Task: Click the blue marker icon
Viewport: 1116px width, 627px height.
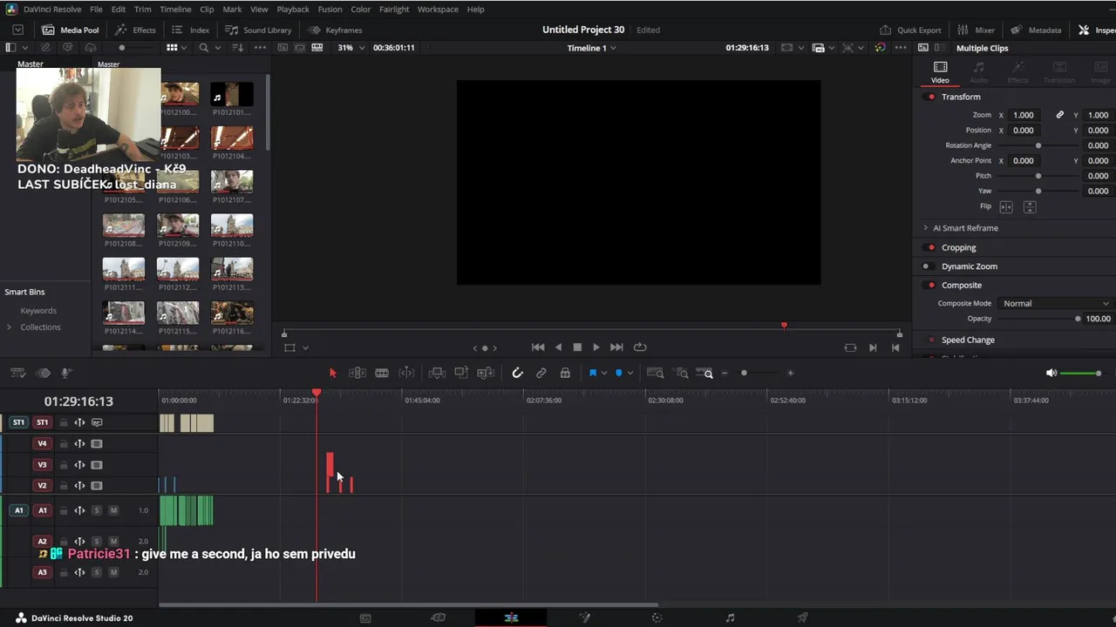Action: click(619, 373)
